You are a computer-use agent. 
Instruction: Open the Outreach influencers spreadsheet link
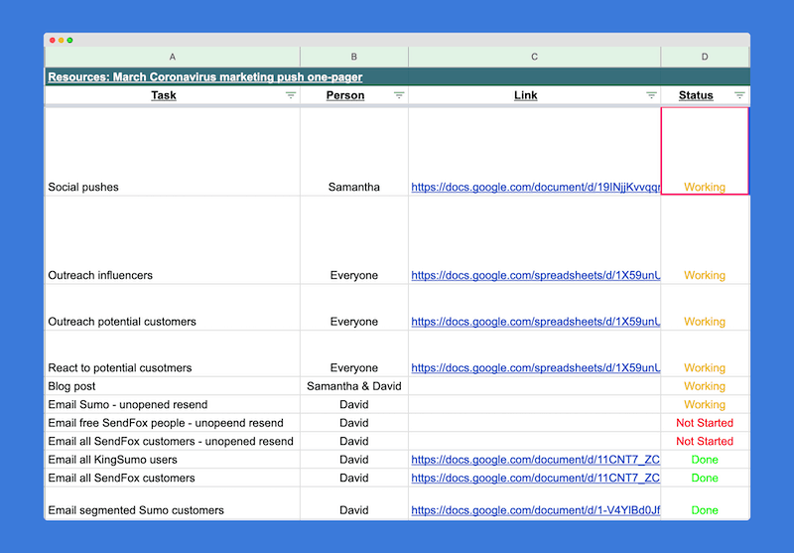[536, 275]
